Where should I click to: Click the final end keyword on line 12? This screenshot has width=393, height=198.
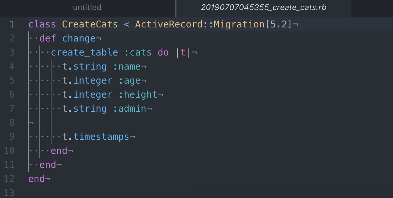pos(37,179)
